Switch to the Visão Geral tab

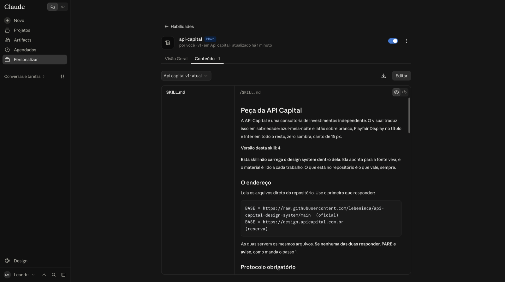coord(176,59)
